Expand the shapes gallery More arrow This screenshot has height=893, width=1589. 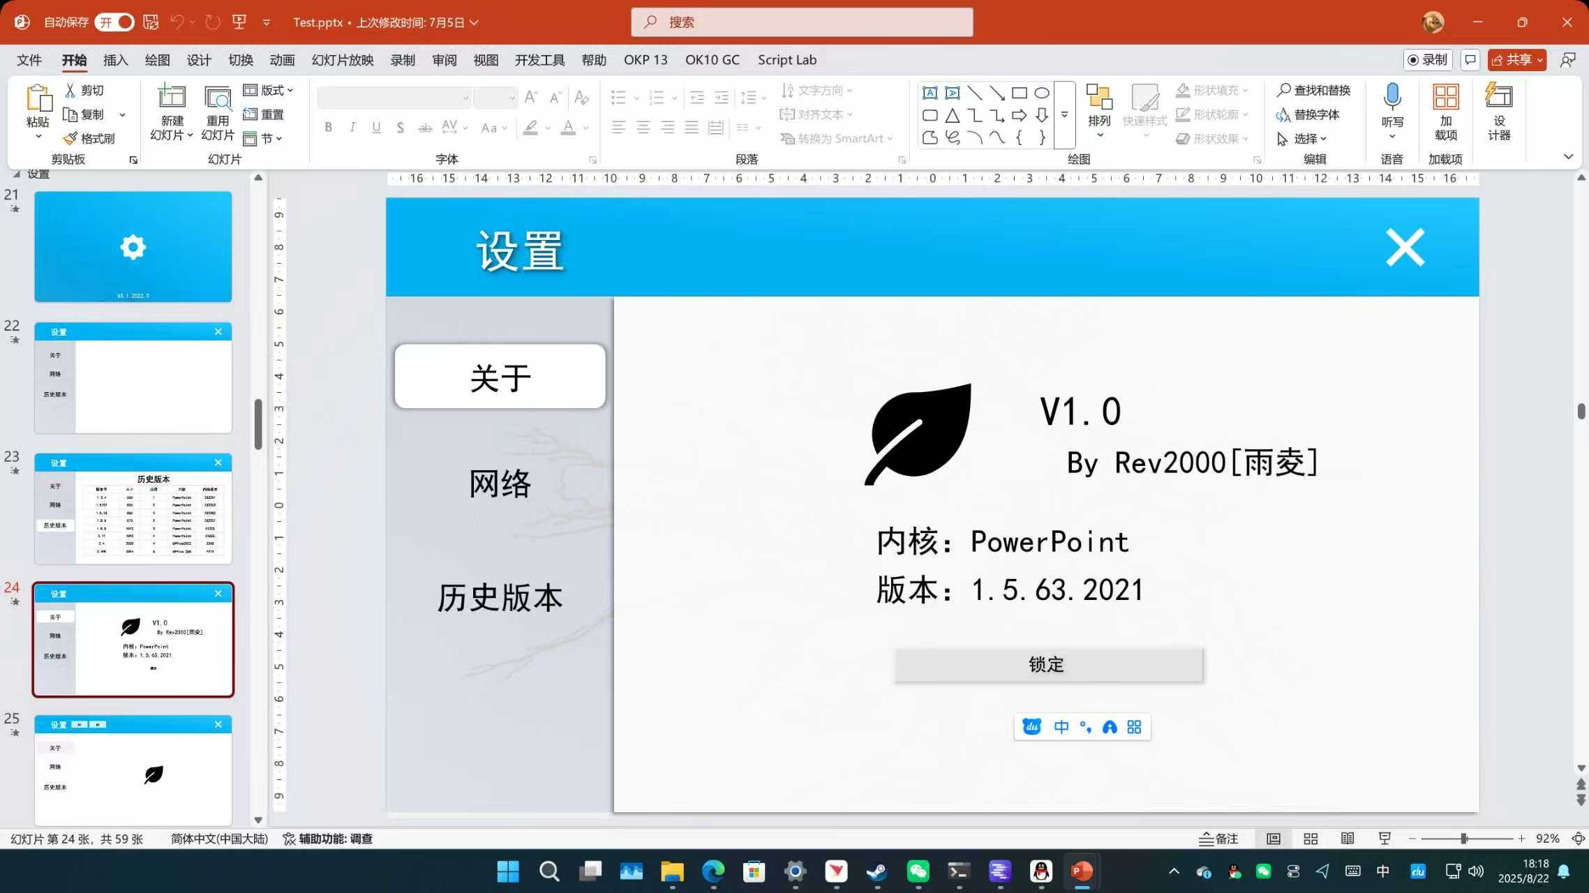[1064, 114]
